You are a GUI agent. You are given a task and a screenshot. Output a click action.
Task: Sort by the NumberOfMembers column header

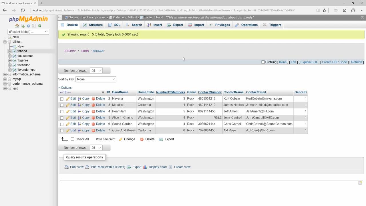(170, 92)
